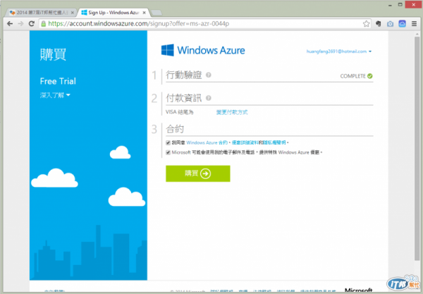This screenshot has height=294, width=423.
Task: Click the 購買 heading in the blue panel
Action: point(53,55)
